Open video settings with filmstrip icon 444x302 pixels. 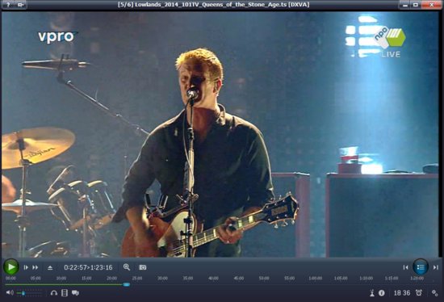point(65,292)
